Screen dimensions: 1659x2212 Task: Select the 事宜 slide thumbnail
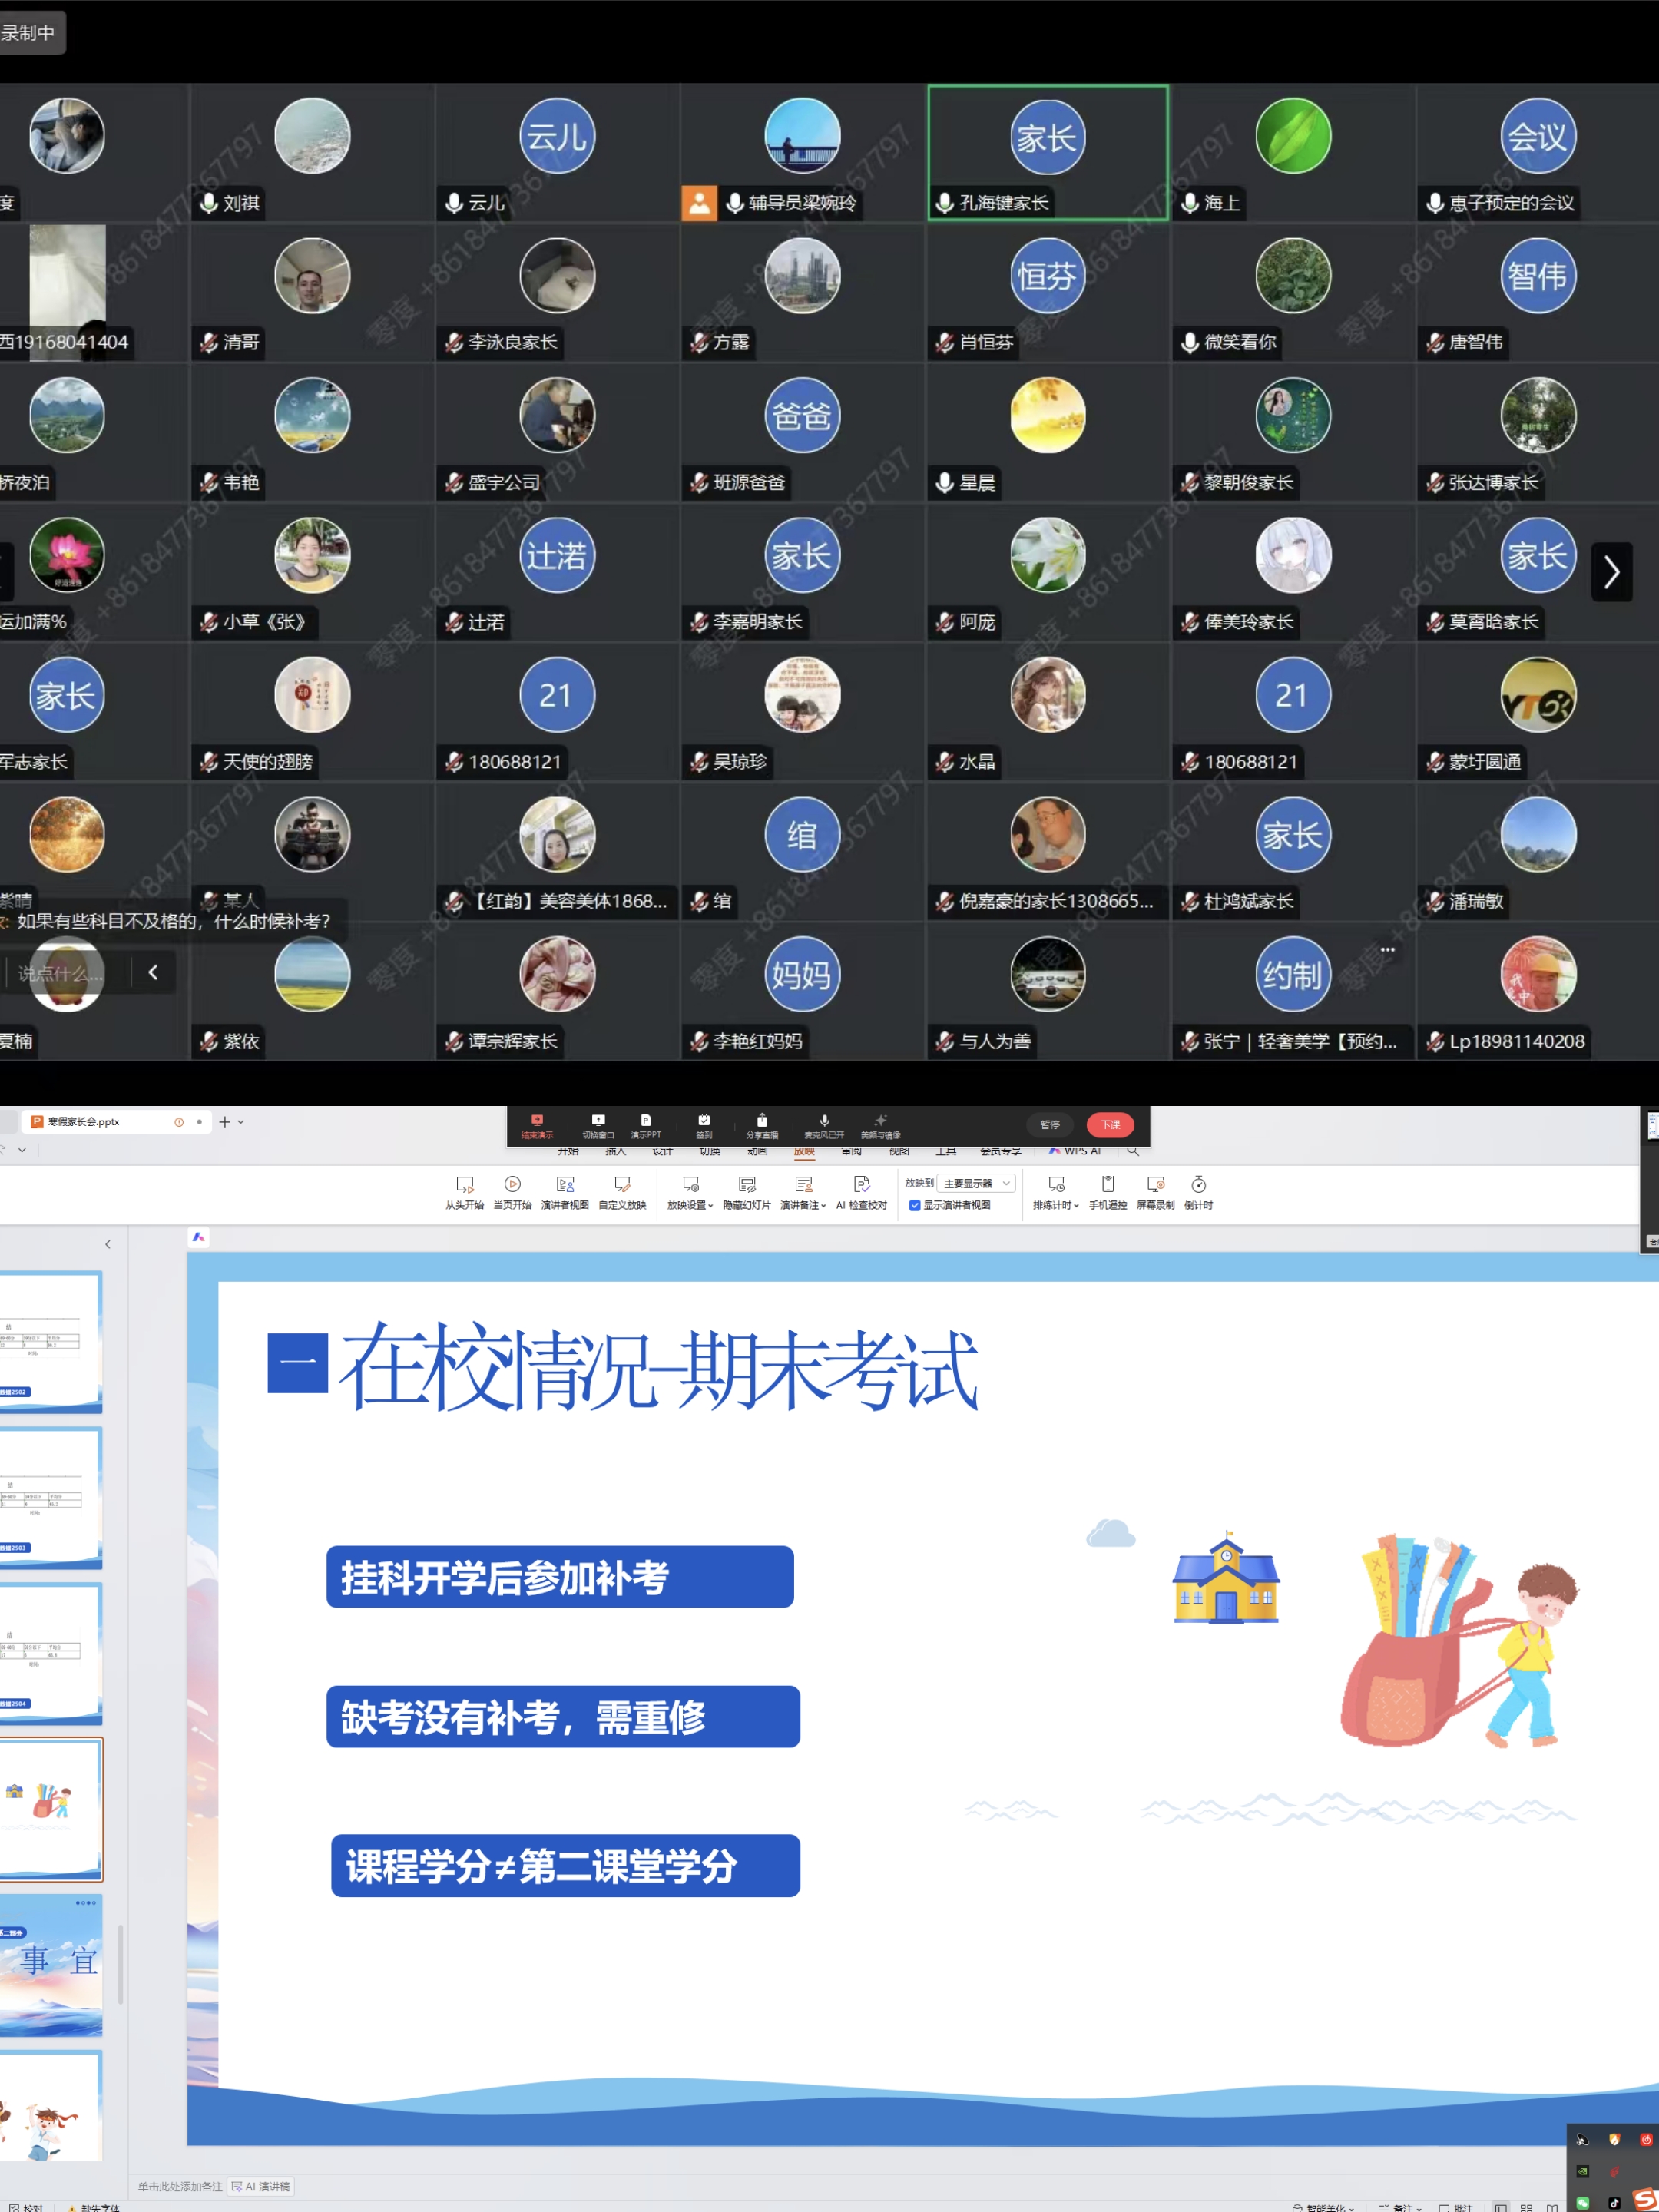click(52, 1965)
